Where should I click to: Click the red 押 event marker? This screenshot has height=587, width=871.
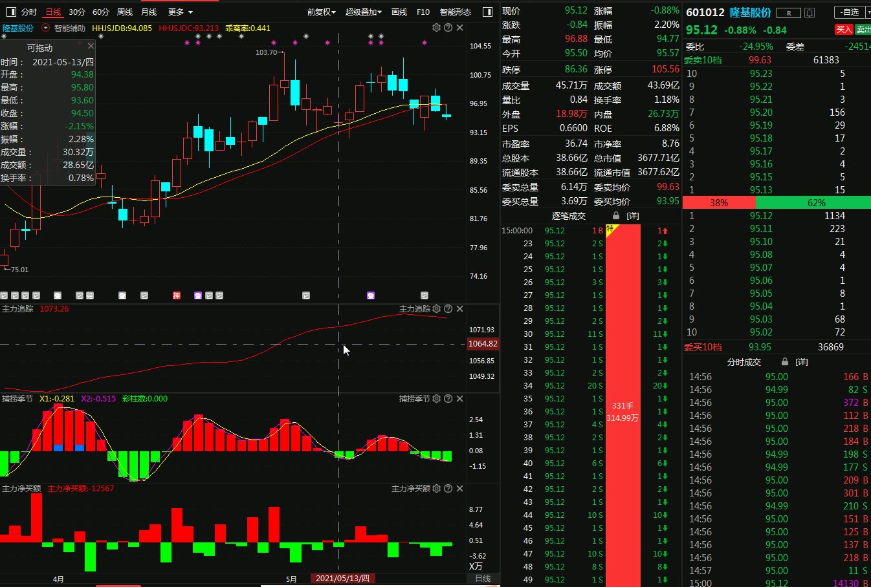click(x=176, y=295)
